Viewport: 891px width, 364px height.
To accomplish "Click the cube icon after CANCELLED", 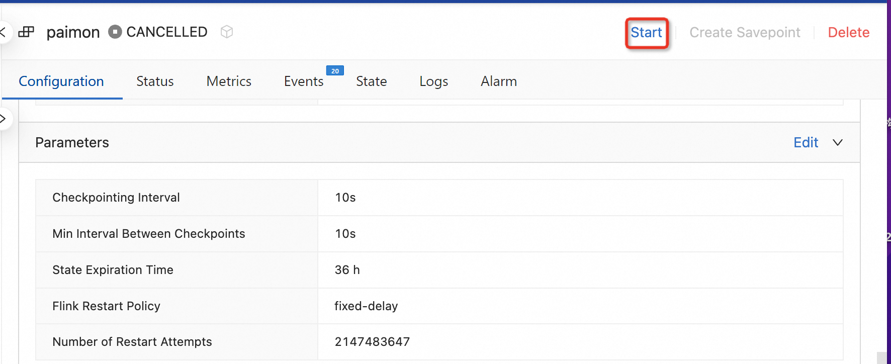I will 227,32.
